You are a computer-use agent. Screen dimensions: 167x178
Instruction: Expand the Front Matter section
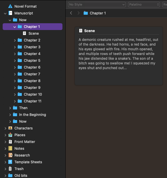click(x=5, y=142)
